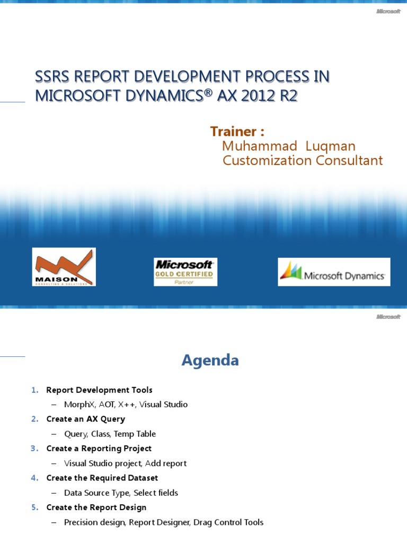Click agenda item 'Report Development Tools'
The image size is (407, 543).
(99, 390)
